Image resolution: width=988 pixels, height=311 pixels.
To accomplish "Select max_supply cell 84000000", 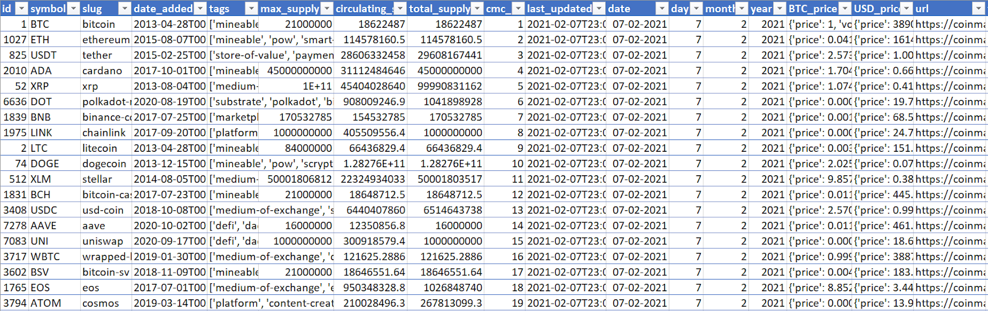I will pyautogui.click(x=296, y=148).
